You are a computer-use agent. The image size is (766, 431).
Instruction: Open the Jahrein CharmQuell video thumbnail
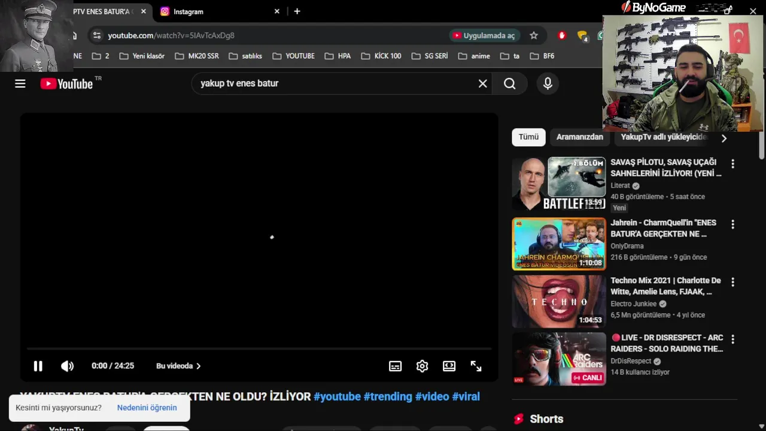click(x=559, y=244)
